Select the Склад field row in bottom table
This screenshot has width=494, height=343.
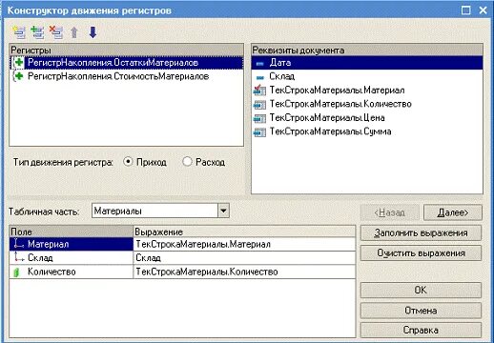tap(72, 257)
